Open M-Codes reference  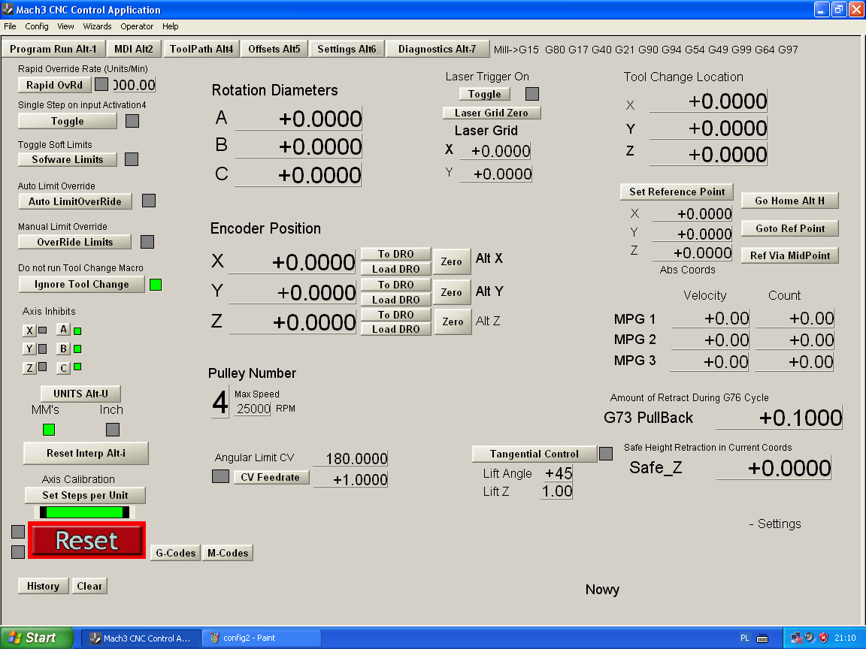228,553
